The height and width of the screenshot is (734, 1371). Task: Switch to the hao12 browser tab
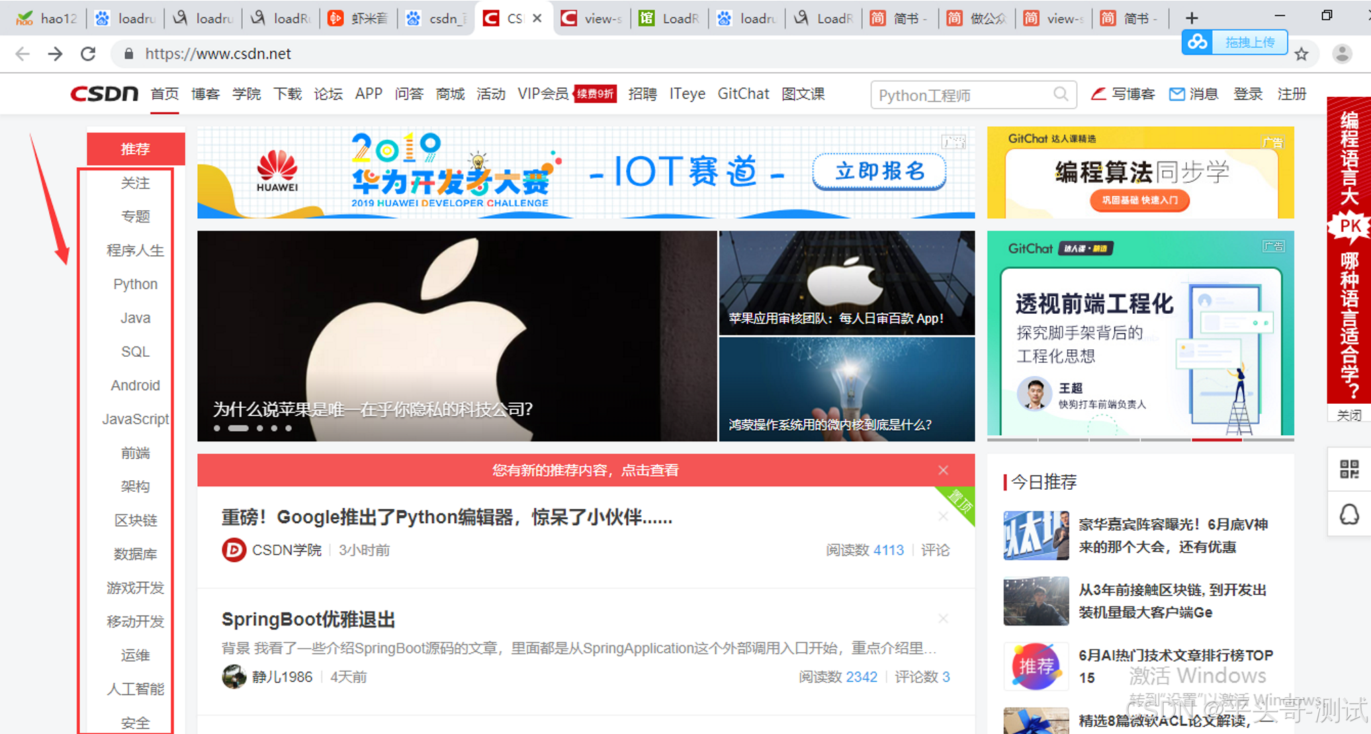[x=46, y=18]
